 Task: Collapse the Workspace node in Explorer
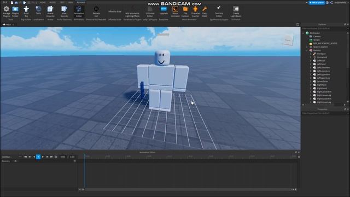[x=304, y=33]
